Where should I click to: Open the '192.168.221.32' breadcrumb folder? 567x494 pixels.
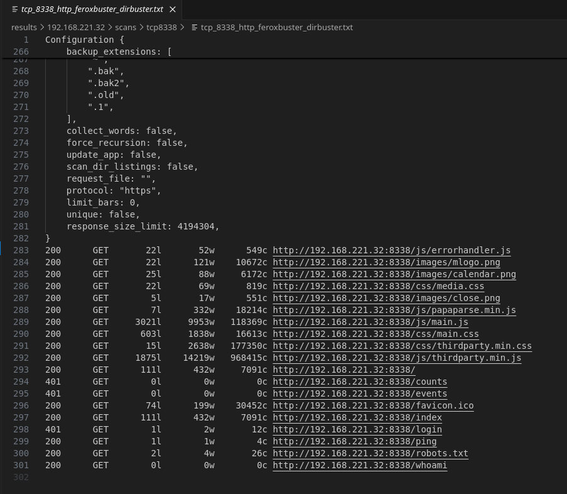pos(76,28)
